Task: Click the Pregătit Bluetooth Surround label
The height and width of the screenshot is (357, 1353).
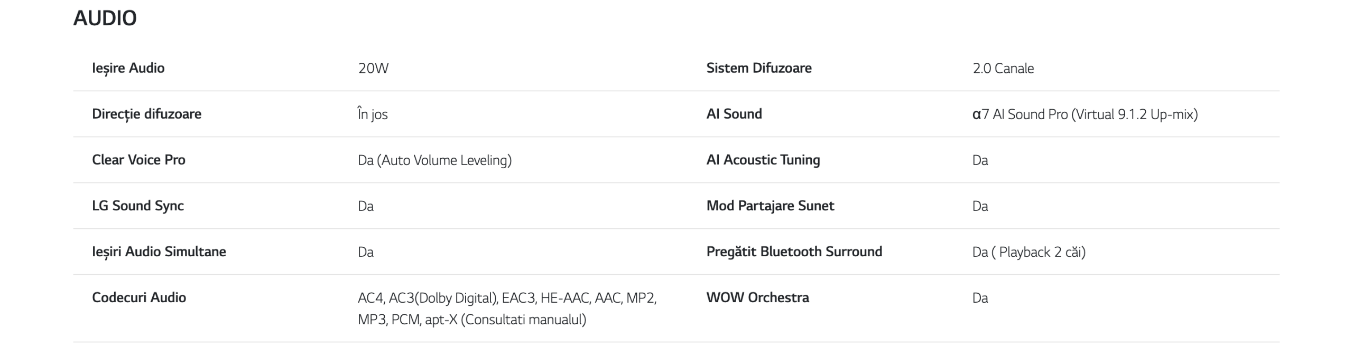Action: (x=794, y=252)
